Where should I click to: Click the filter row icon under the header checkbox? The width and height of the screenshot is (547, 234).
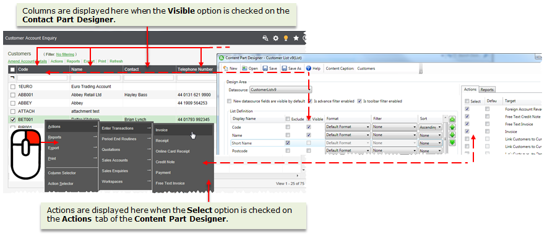pyautogui.click(x=12, y=77)
